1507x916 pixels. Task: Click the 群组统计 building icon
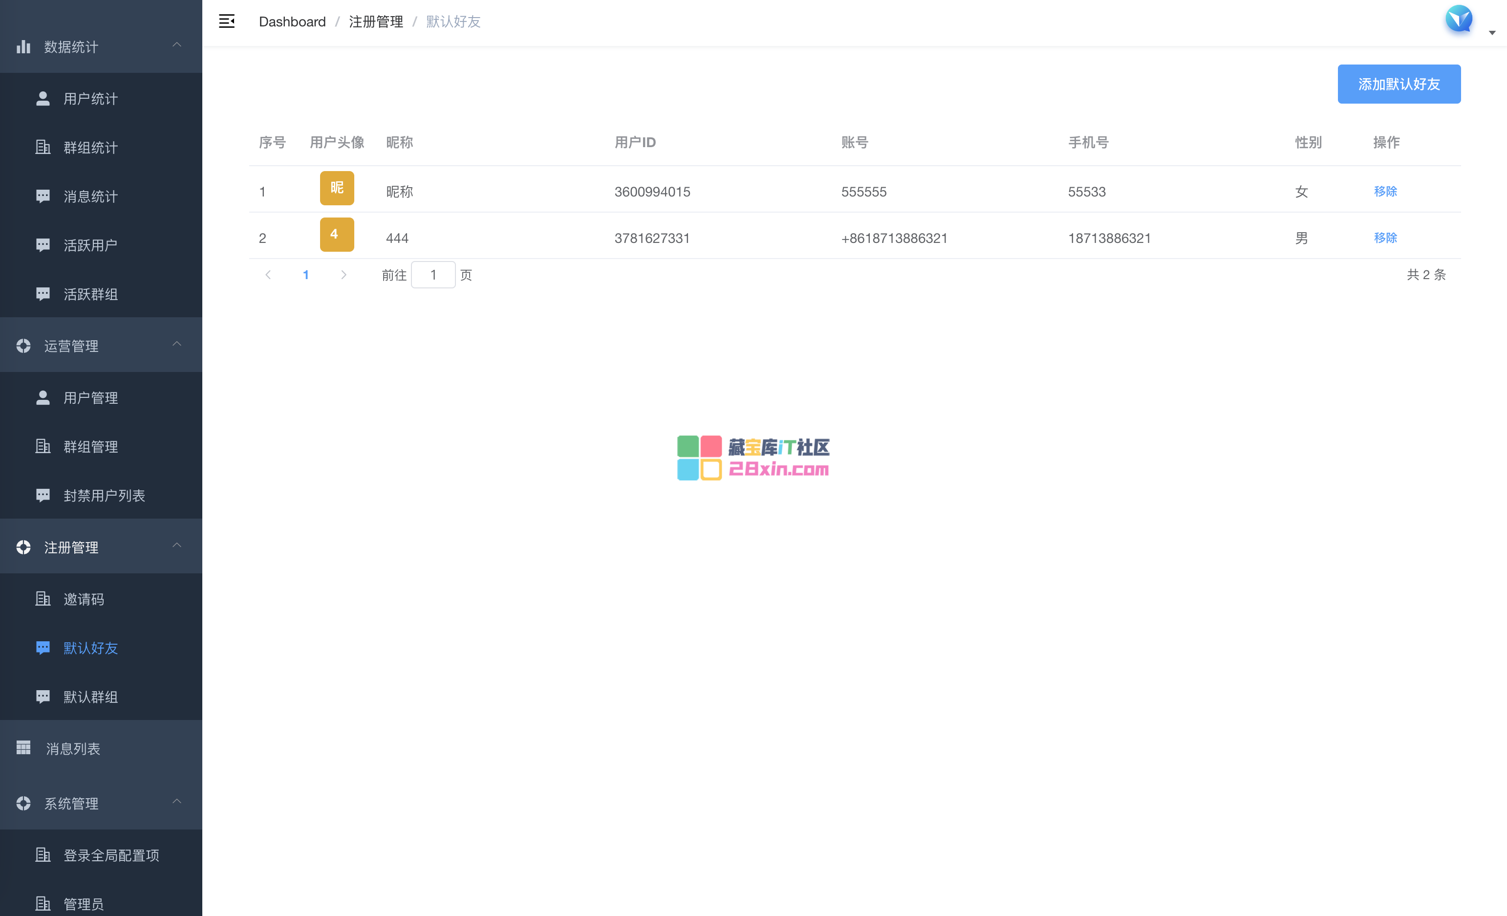pyautogui.click(x=43, y=148)
